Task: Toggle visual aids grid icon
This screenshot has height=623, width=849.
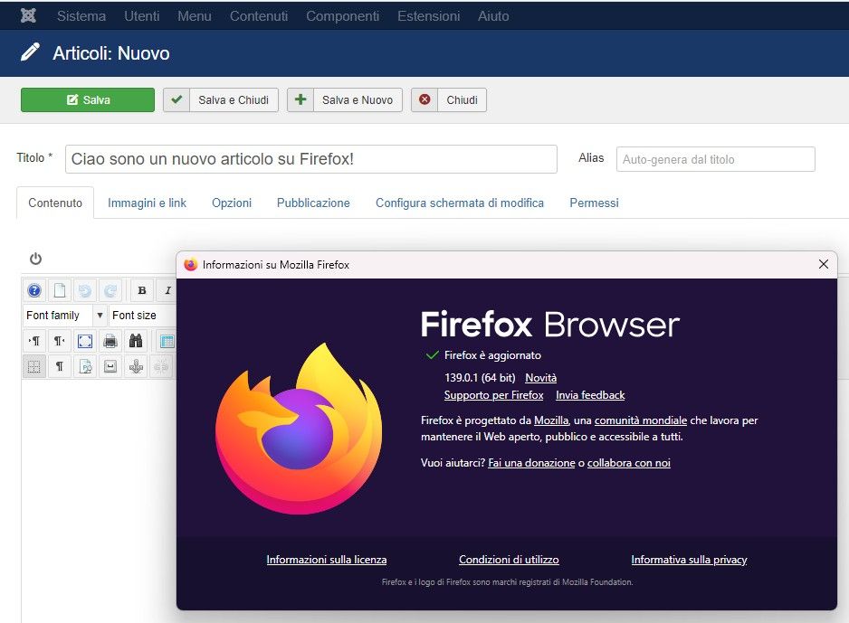Action: [34, 367]
